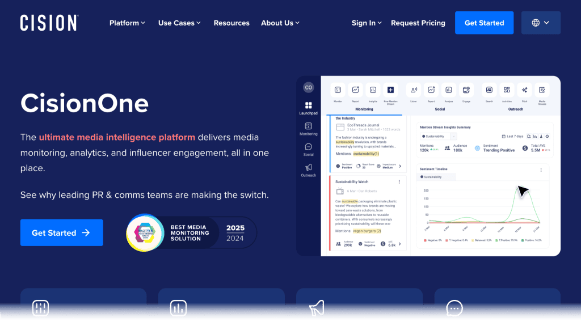Click the Engage launchpad icon

pos(466,90)
